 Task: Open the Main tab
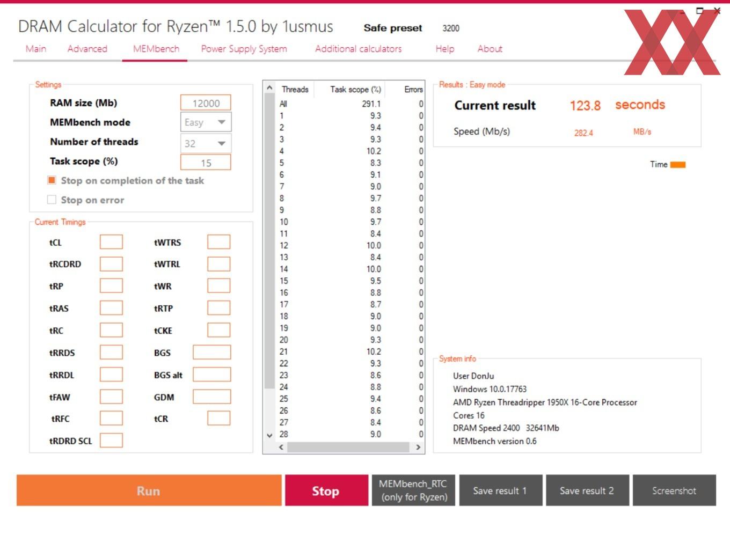pos(36,49)
